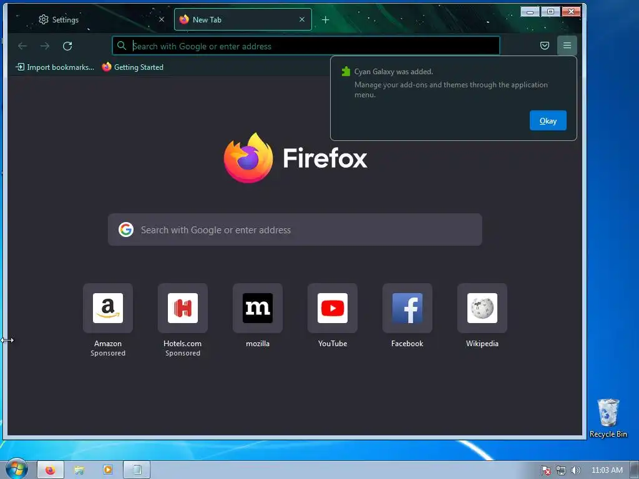Reload the current page
The image size is (639, 479).
click(x=67, y=46)
